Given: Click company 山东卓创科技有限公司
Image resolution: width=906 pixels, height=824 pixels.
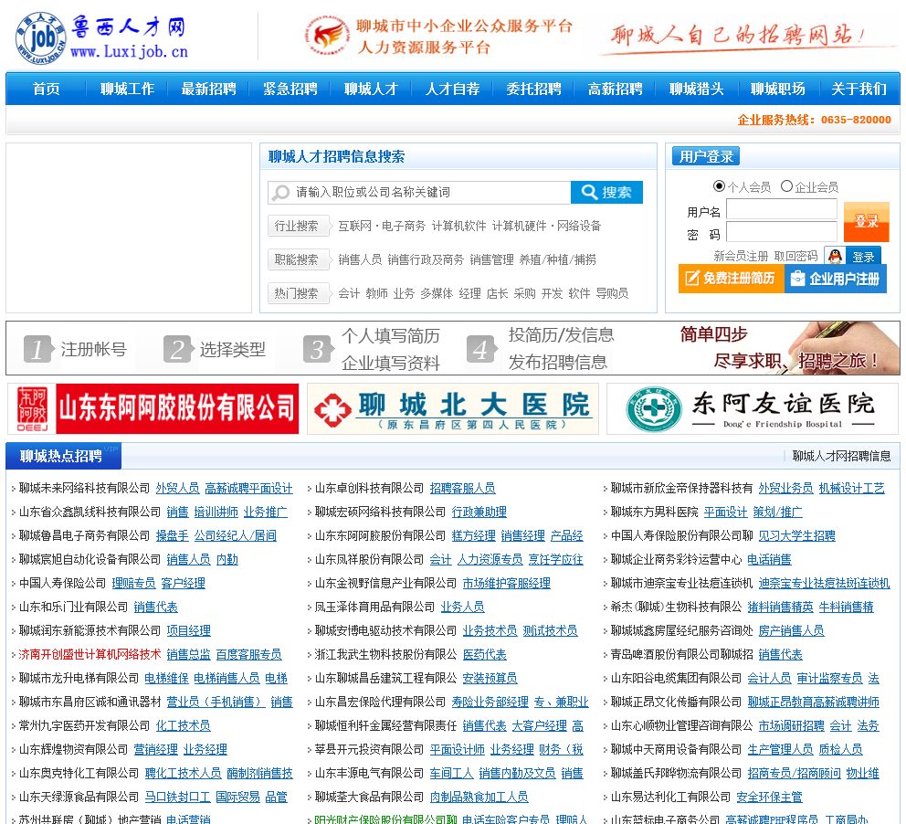Looking at the screenshot, I should [x=369, y=489].
